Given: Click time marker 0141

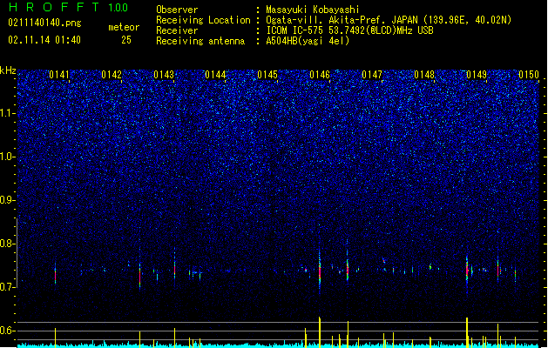Looking at the screenshot, I should point(59,75).
